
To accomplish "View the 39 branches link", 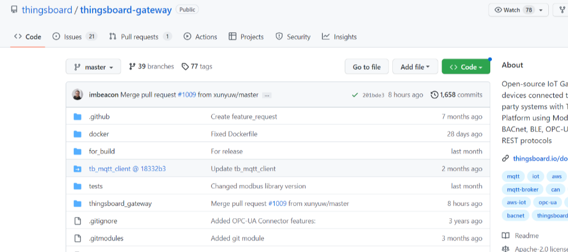I will point(152,67).
